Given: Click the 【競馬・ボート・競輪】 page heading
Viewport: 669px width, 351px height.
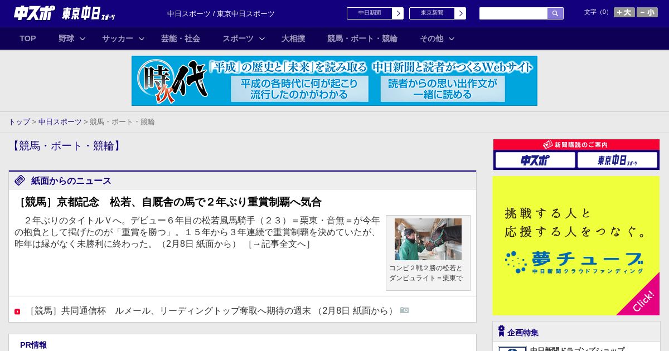Looking at the screenshot, I should click(x=66, y=146).
